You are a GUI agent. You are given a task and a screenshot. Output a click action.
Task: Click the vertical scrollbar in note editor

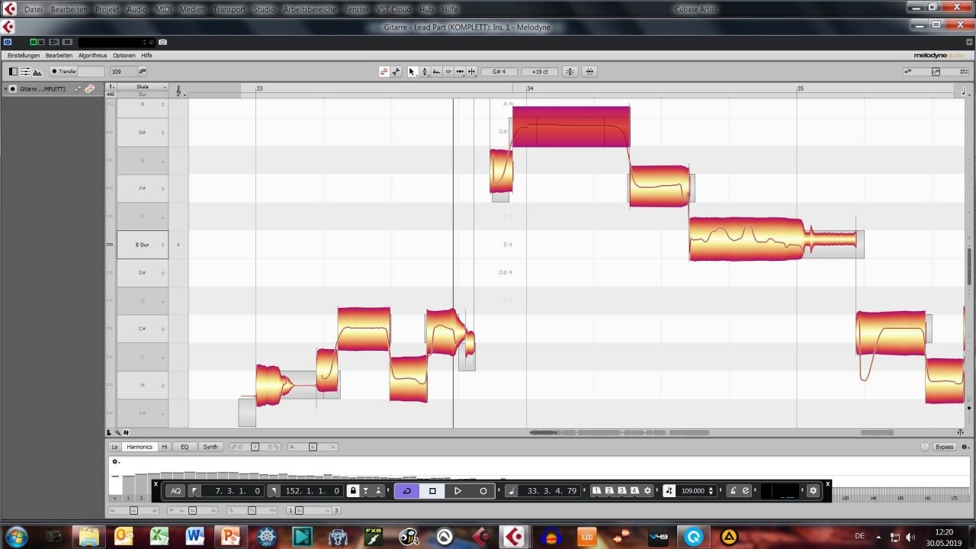970,267
